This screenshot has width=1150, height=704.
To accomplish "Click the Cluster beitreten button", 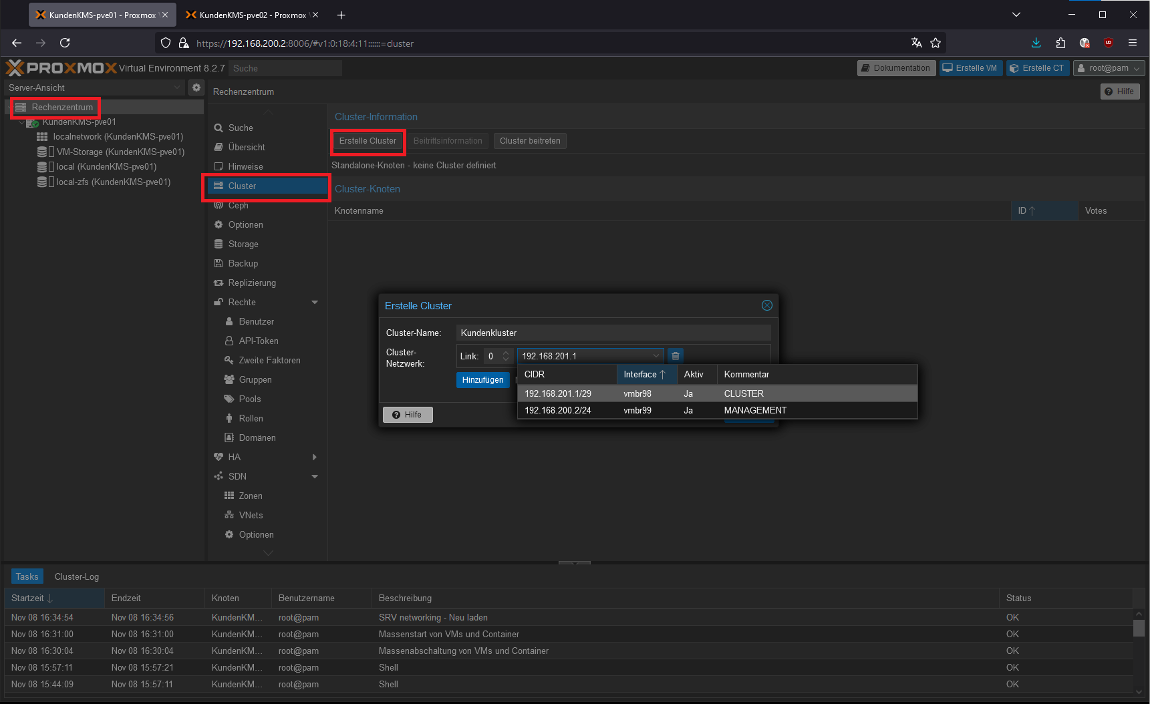I will pos(530,141).
